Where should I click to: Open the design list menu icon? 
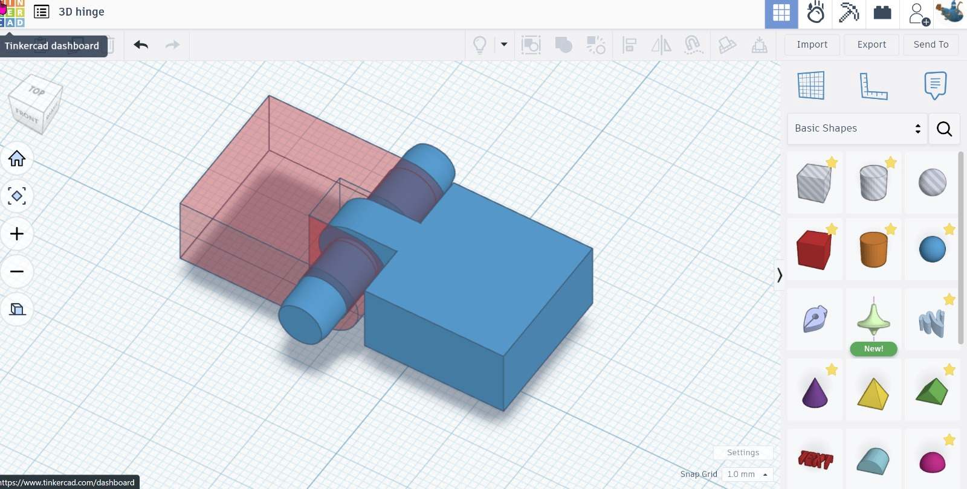point(41,11)
